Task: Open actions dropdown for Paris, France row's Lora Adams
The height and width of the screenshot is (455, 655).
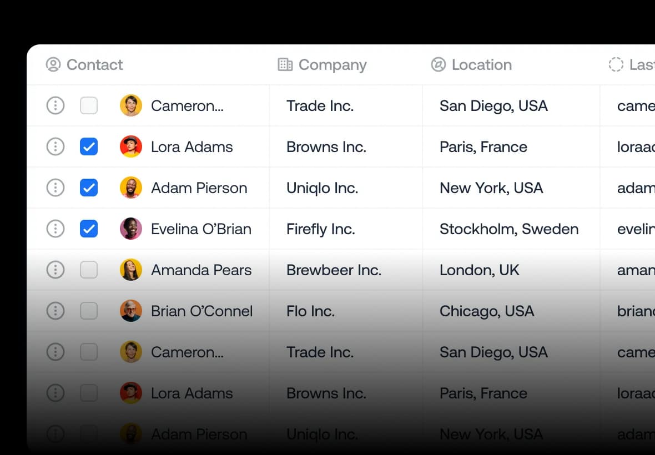Action: point(55,146)
